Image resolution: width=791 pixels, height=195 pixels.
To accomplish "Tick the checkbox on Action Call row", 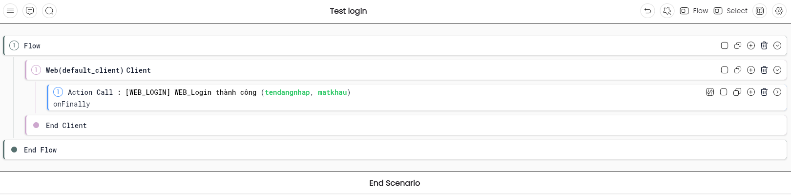I will coord(724,92).
